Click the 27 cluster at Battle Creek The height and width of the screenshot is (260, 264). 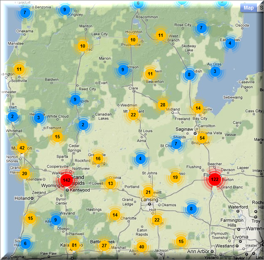click(x=104, y=246)
